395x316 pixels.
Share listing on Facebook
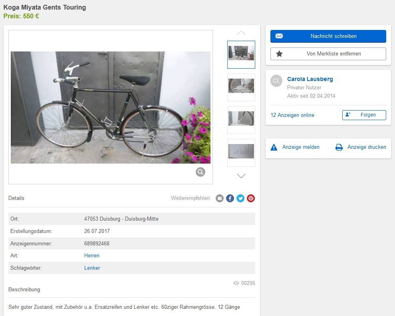pos(230,198)
